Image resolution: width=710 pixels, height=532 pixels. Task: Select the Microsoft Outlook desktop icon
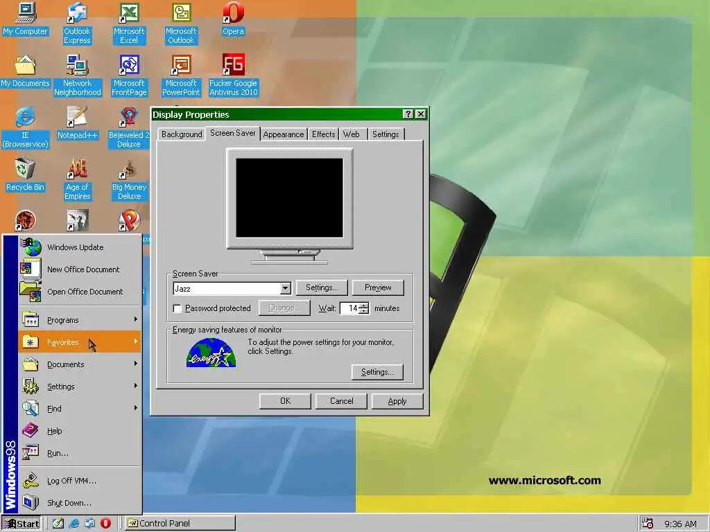tap(181, 23)
